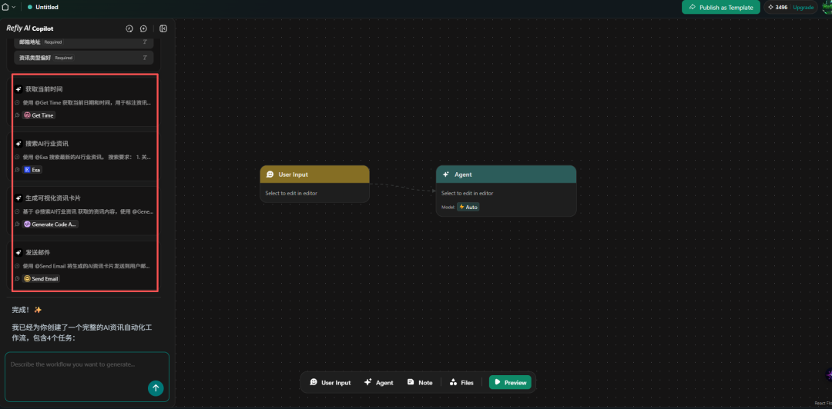Viewport: 832px width, 409px height.
Task: Click User Input node's Select to edit text
Action: (291, 194)
